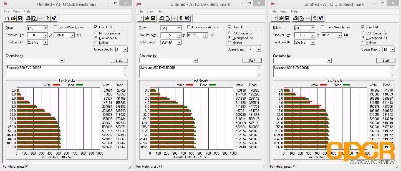Open the Help menu in the middle window
The width and height of the screenshot is (401, 171).
click(161, 11)
